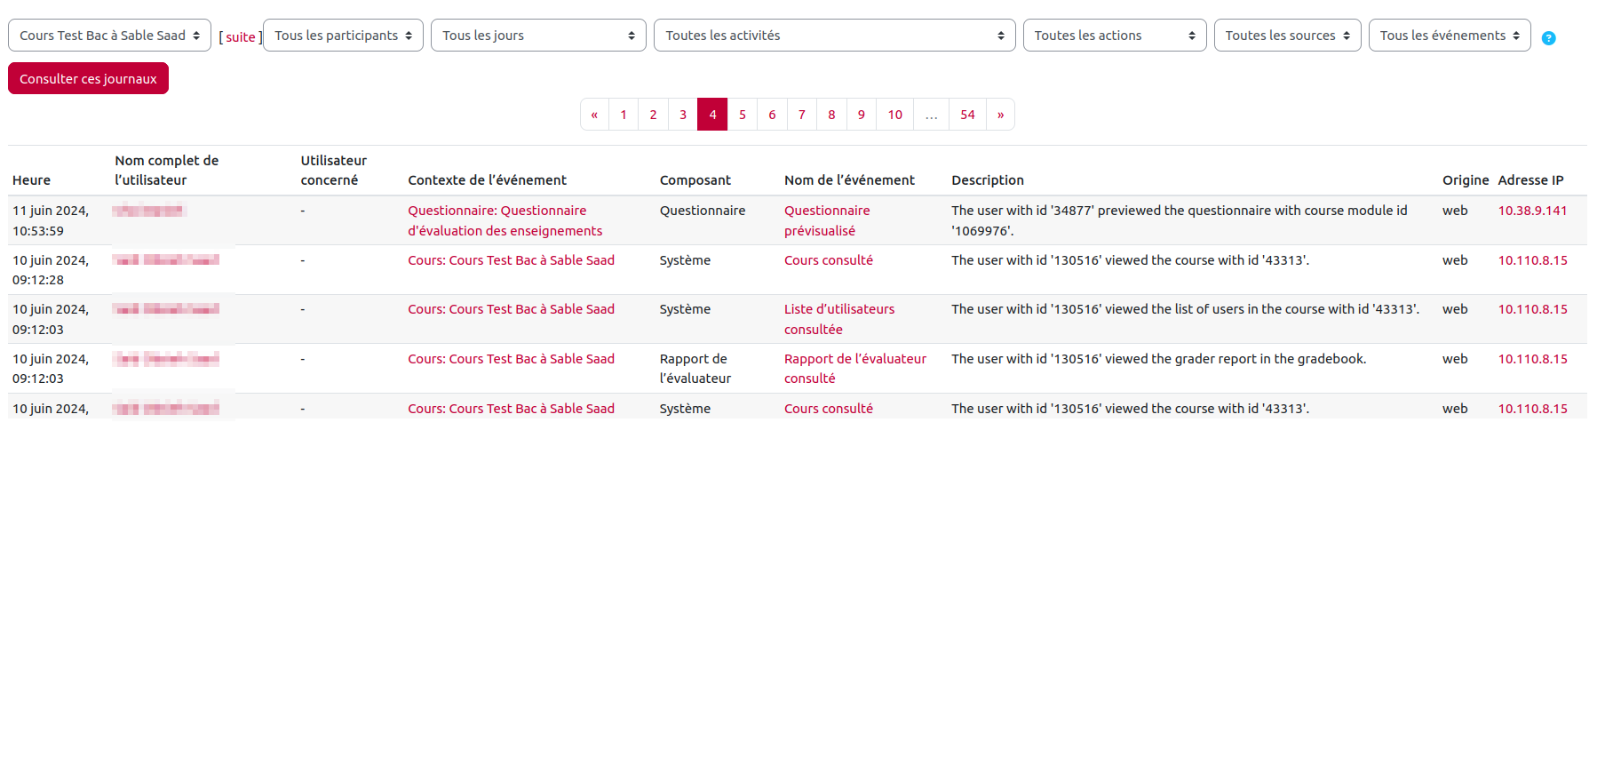Open the course selector dropdown

tap(109, 36)
